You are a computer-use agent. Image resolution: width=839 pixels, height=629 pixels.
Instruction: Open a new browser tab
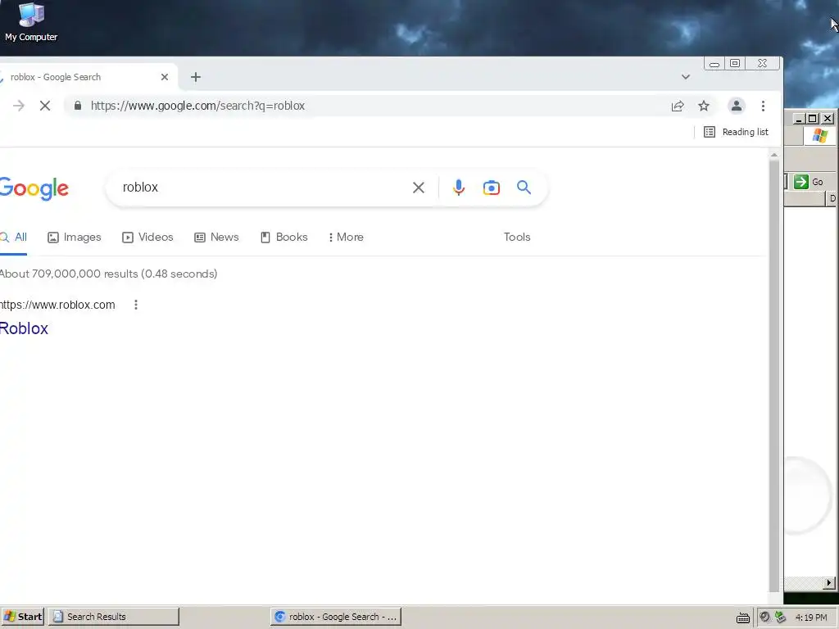(x=196, y=77)
